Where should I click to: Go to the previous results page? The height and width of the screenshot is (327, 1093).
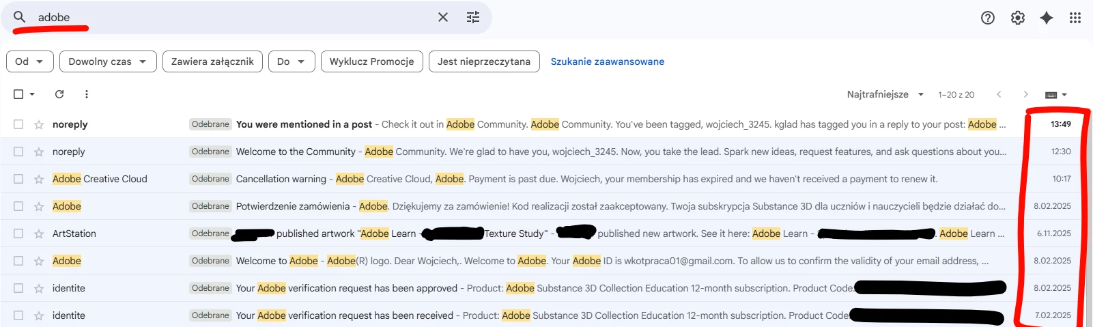(x=999, y=94)
